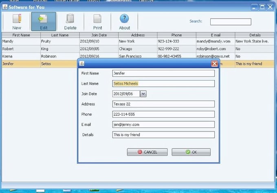
Task: Click the Join Date column header
Action: coord(99,35)
